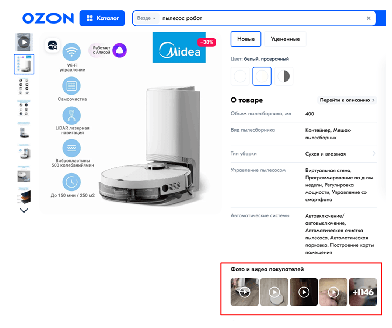Select the Новые tab

[246, 39]
